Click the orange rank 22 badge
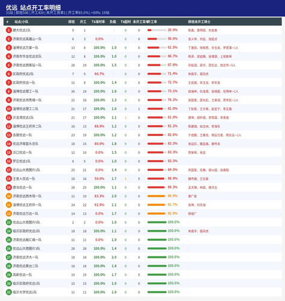This screenshot has width=285, height=301. click(8, 214)
